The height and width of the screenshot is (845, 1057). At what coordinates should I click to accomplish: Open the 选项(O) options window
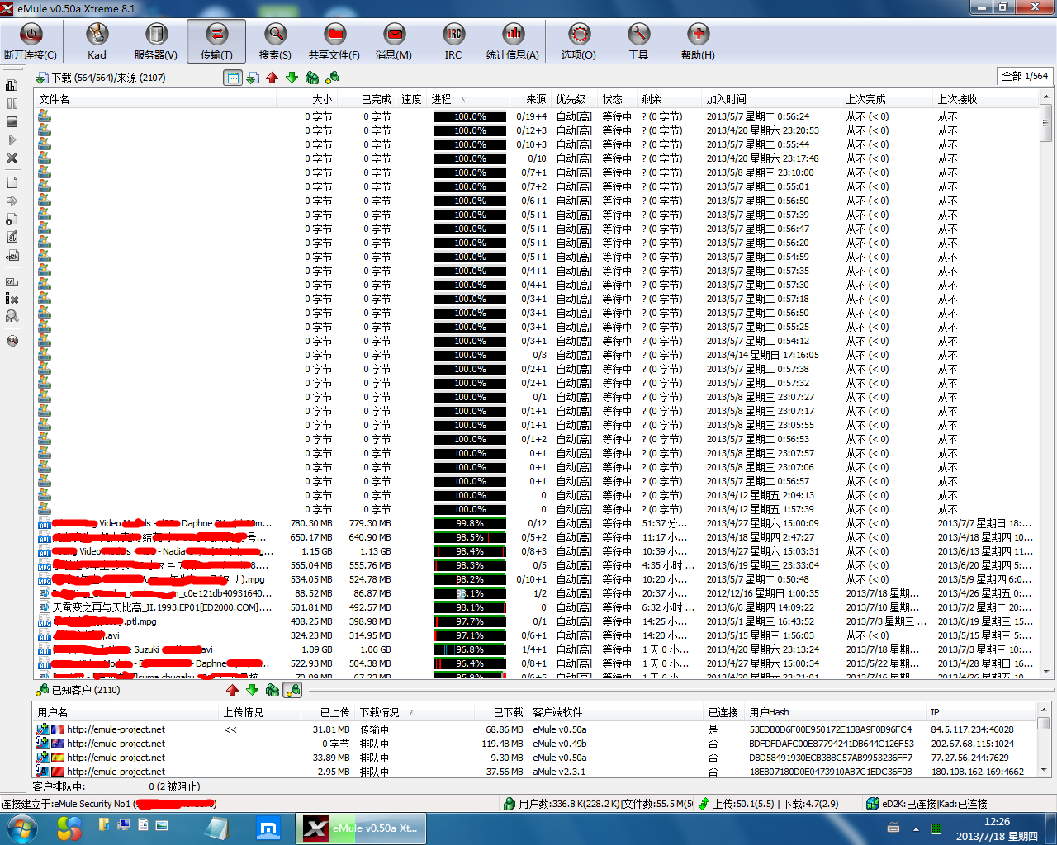[x=579, y=41]
